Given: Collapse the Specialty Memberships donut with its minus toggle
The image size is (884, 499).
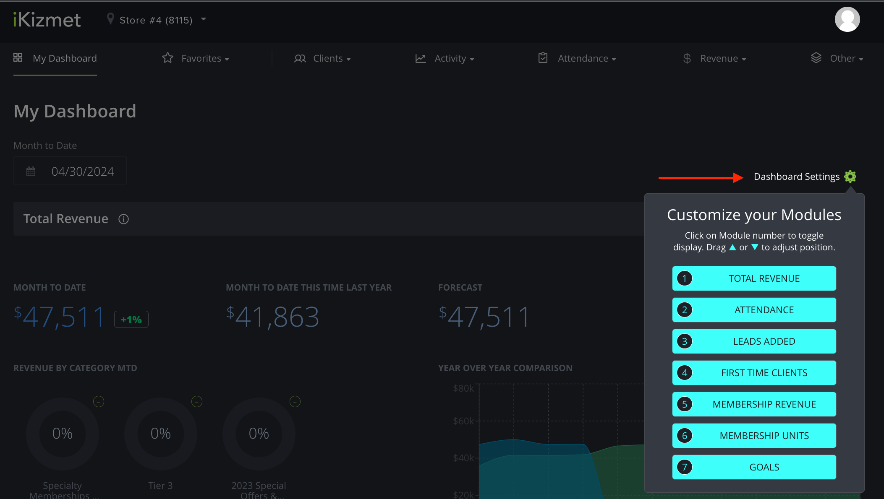Looking at the screenshot, I should click(98, 401).
